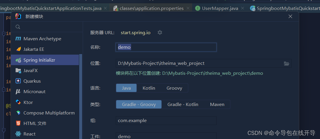Image resolution: width=320 pixels, height=139 pixels.
Task: Select Spring Initializr generator
Action: pos(45,60)
